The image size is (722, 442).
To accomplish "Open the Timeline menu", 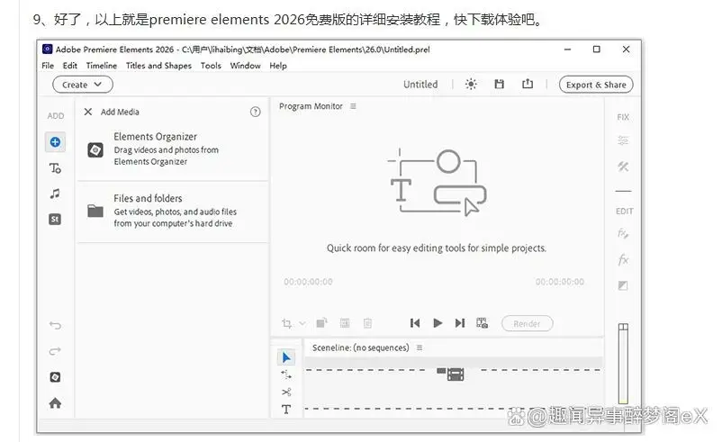I will click(x=102, y=66).
